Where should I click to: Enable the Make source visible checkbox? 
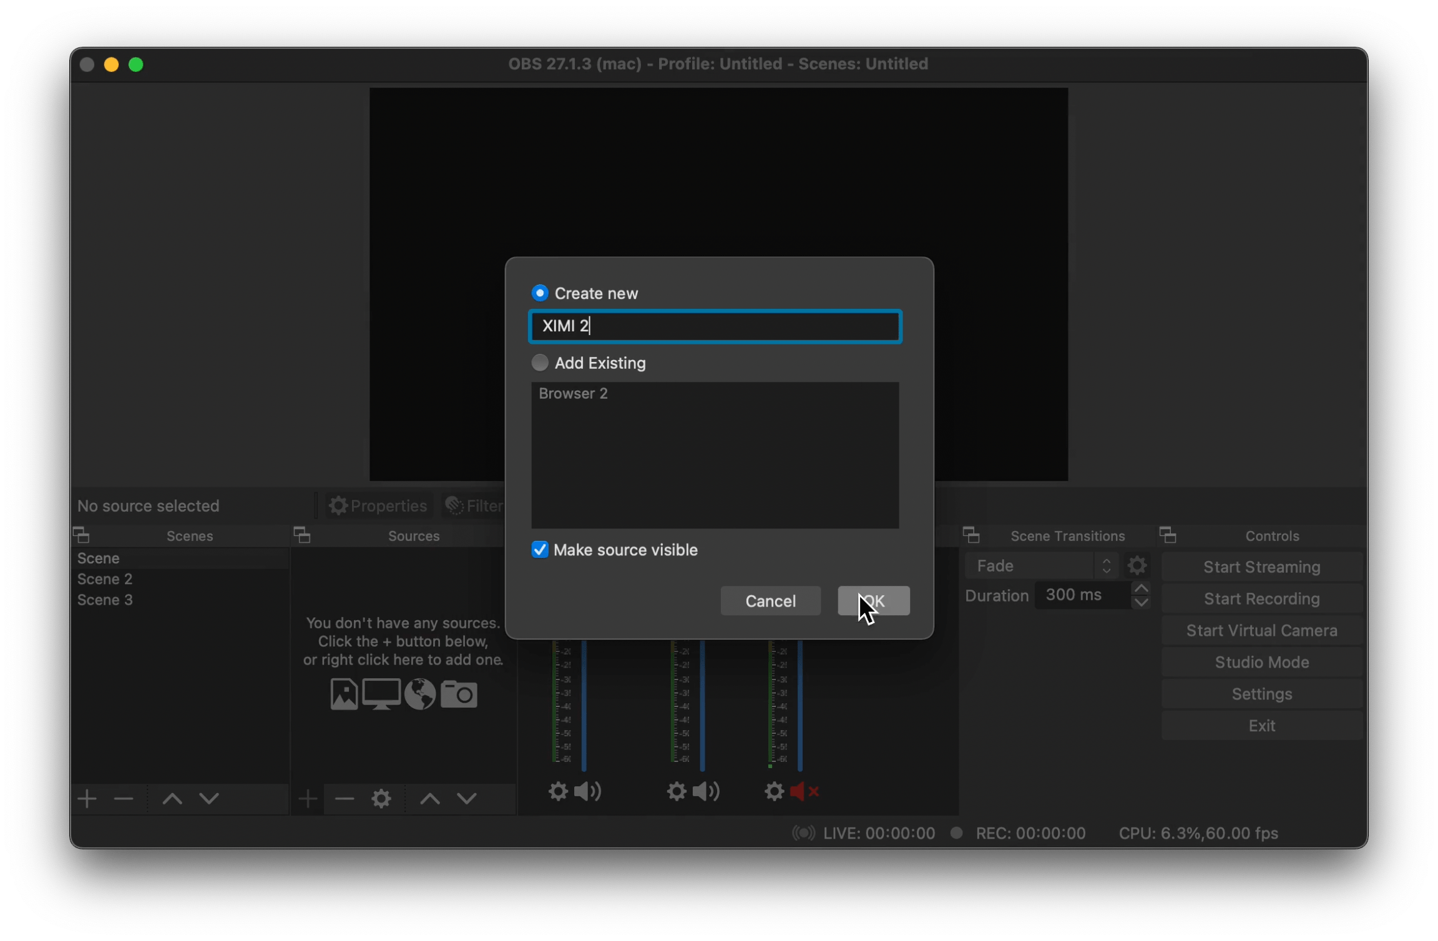pos(538,549)
